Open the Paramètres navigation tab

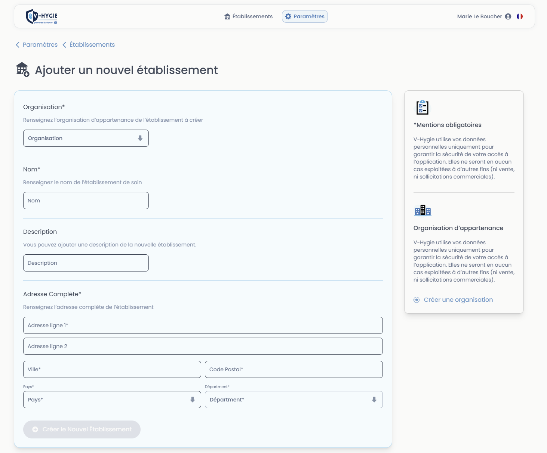tap(305, 16)
